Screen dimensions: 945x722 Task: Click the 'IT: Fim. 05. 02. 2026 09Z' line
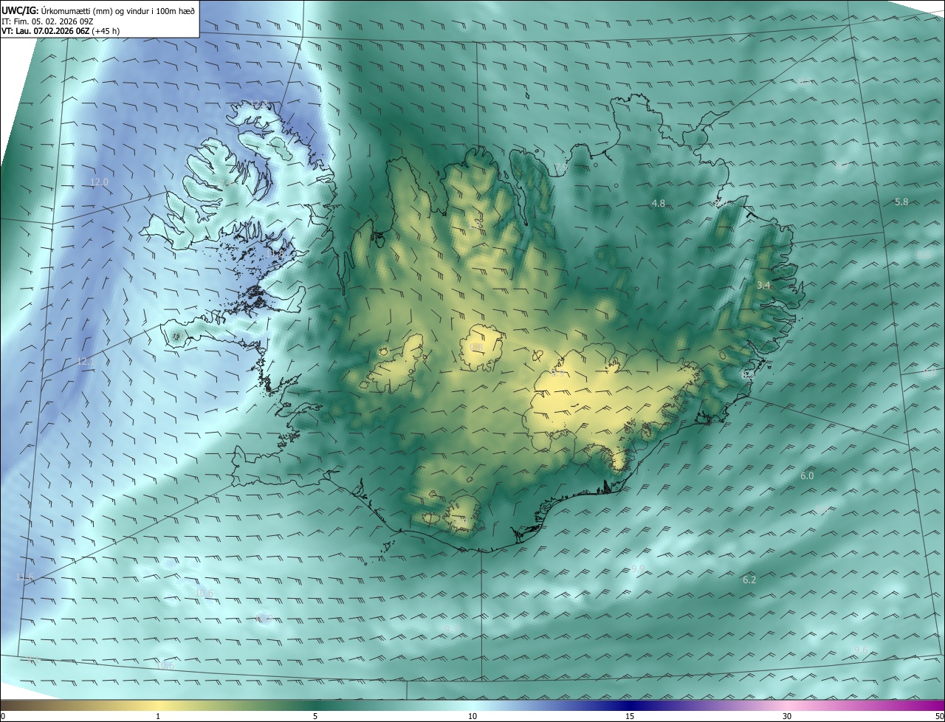[x=48, y=21]
